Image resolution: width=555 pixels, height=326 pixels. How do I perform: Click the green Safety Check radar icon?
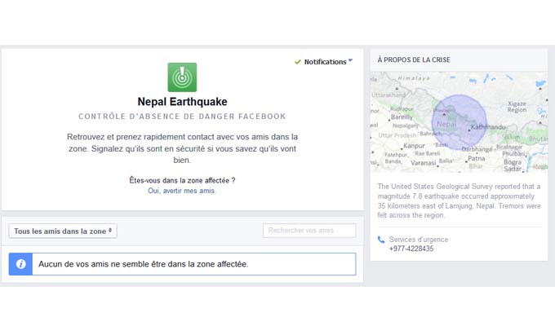182,77
